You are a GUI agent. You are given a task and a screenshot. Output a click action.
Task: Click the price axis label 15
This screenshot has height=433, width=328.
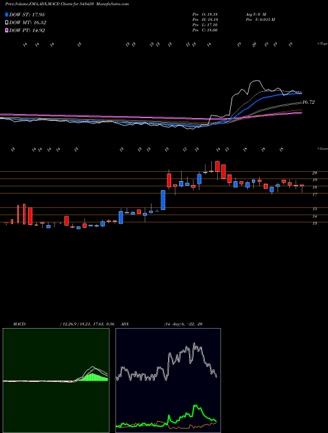point(314,209)
